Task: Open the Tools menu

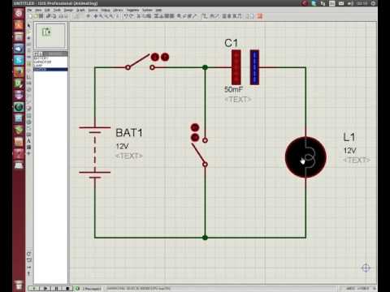Action: coord(57,10)
